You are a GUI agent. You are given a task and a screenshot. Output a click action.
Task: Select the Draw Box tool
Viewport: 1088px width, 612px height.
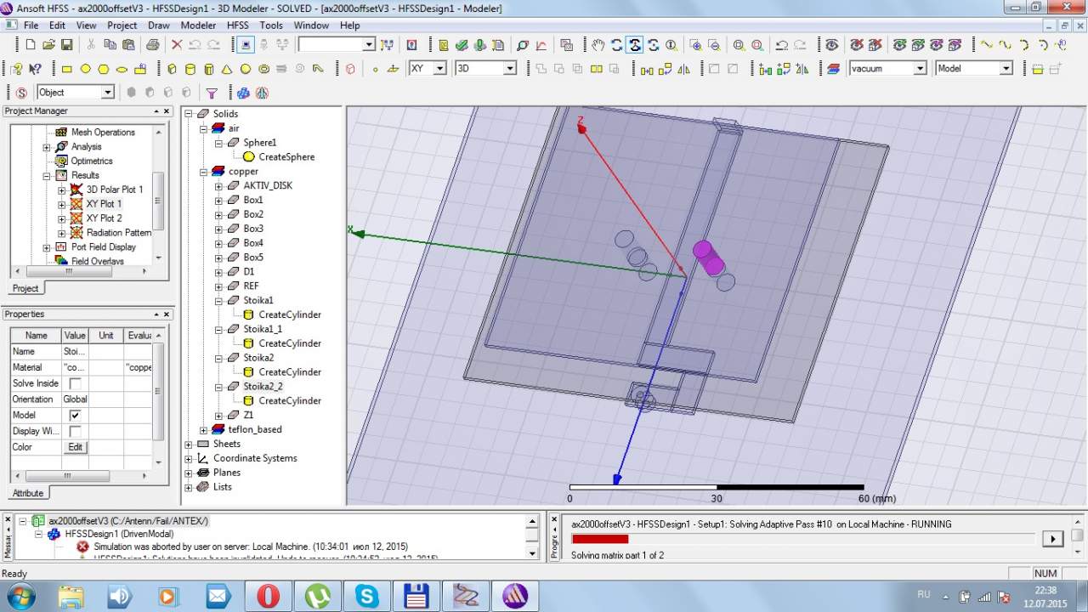[x=172, y=69]
